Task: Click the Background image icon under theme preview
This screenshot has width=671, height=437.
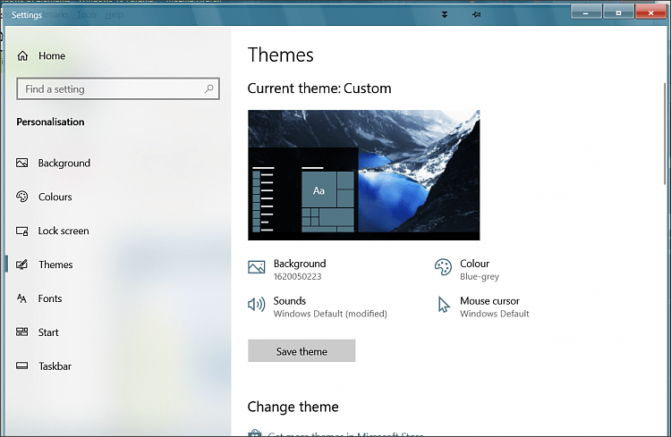Action: 257,267
